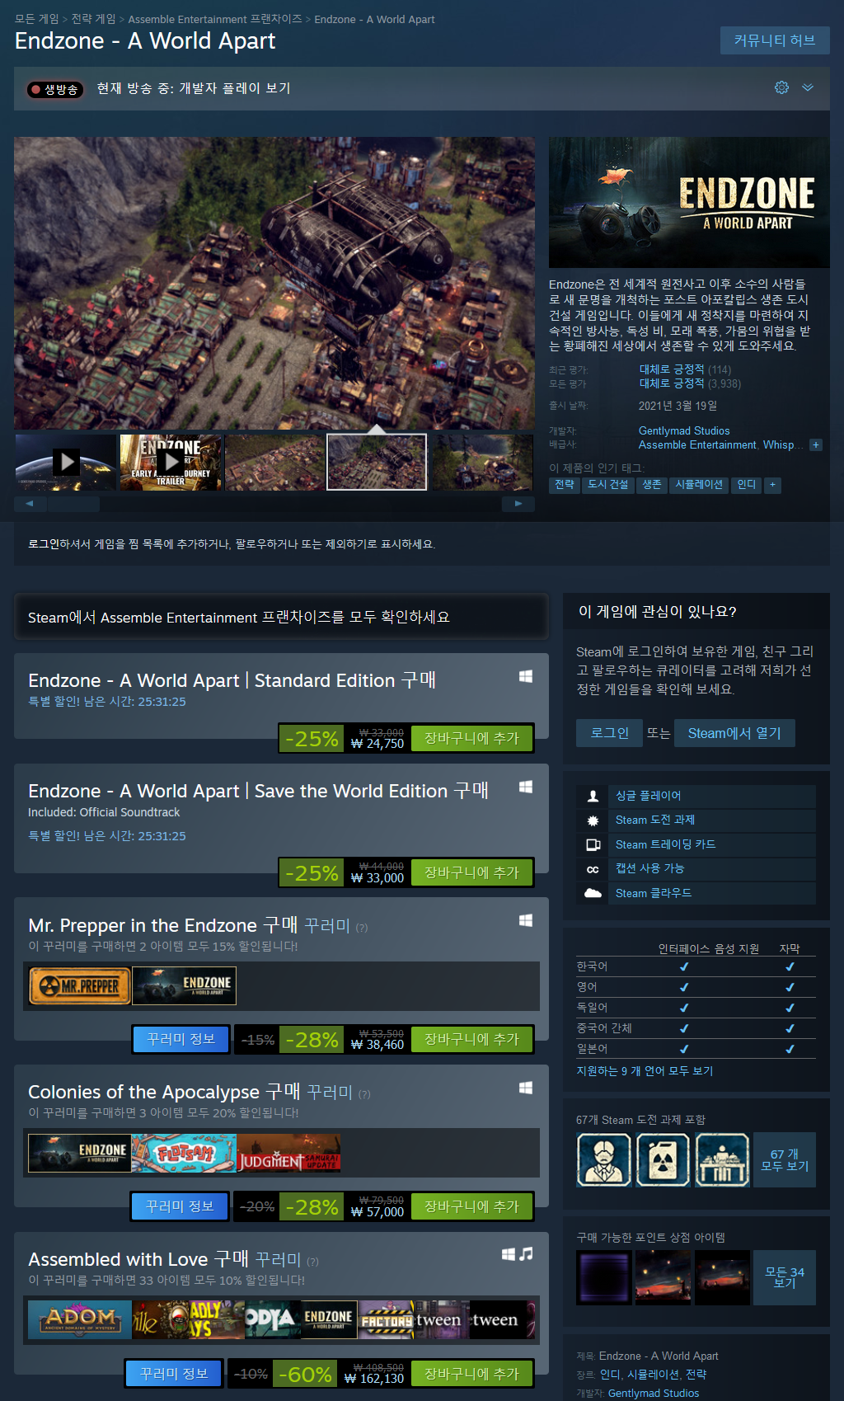844x1401 pixels.
Task: Play the Early Journey trailer thumbnail
Action: (x=171, y=462)
